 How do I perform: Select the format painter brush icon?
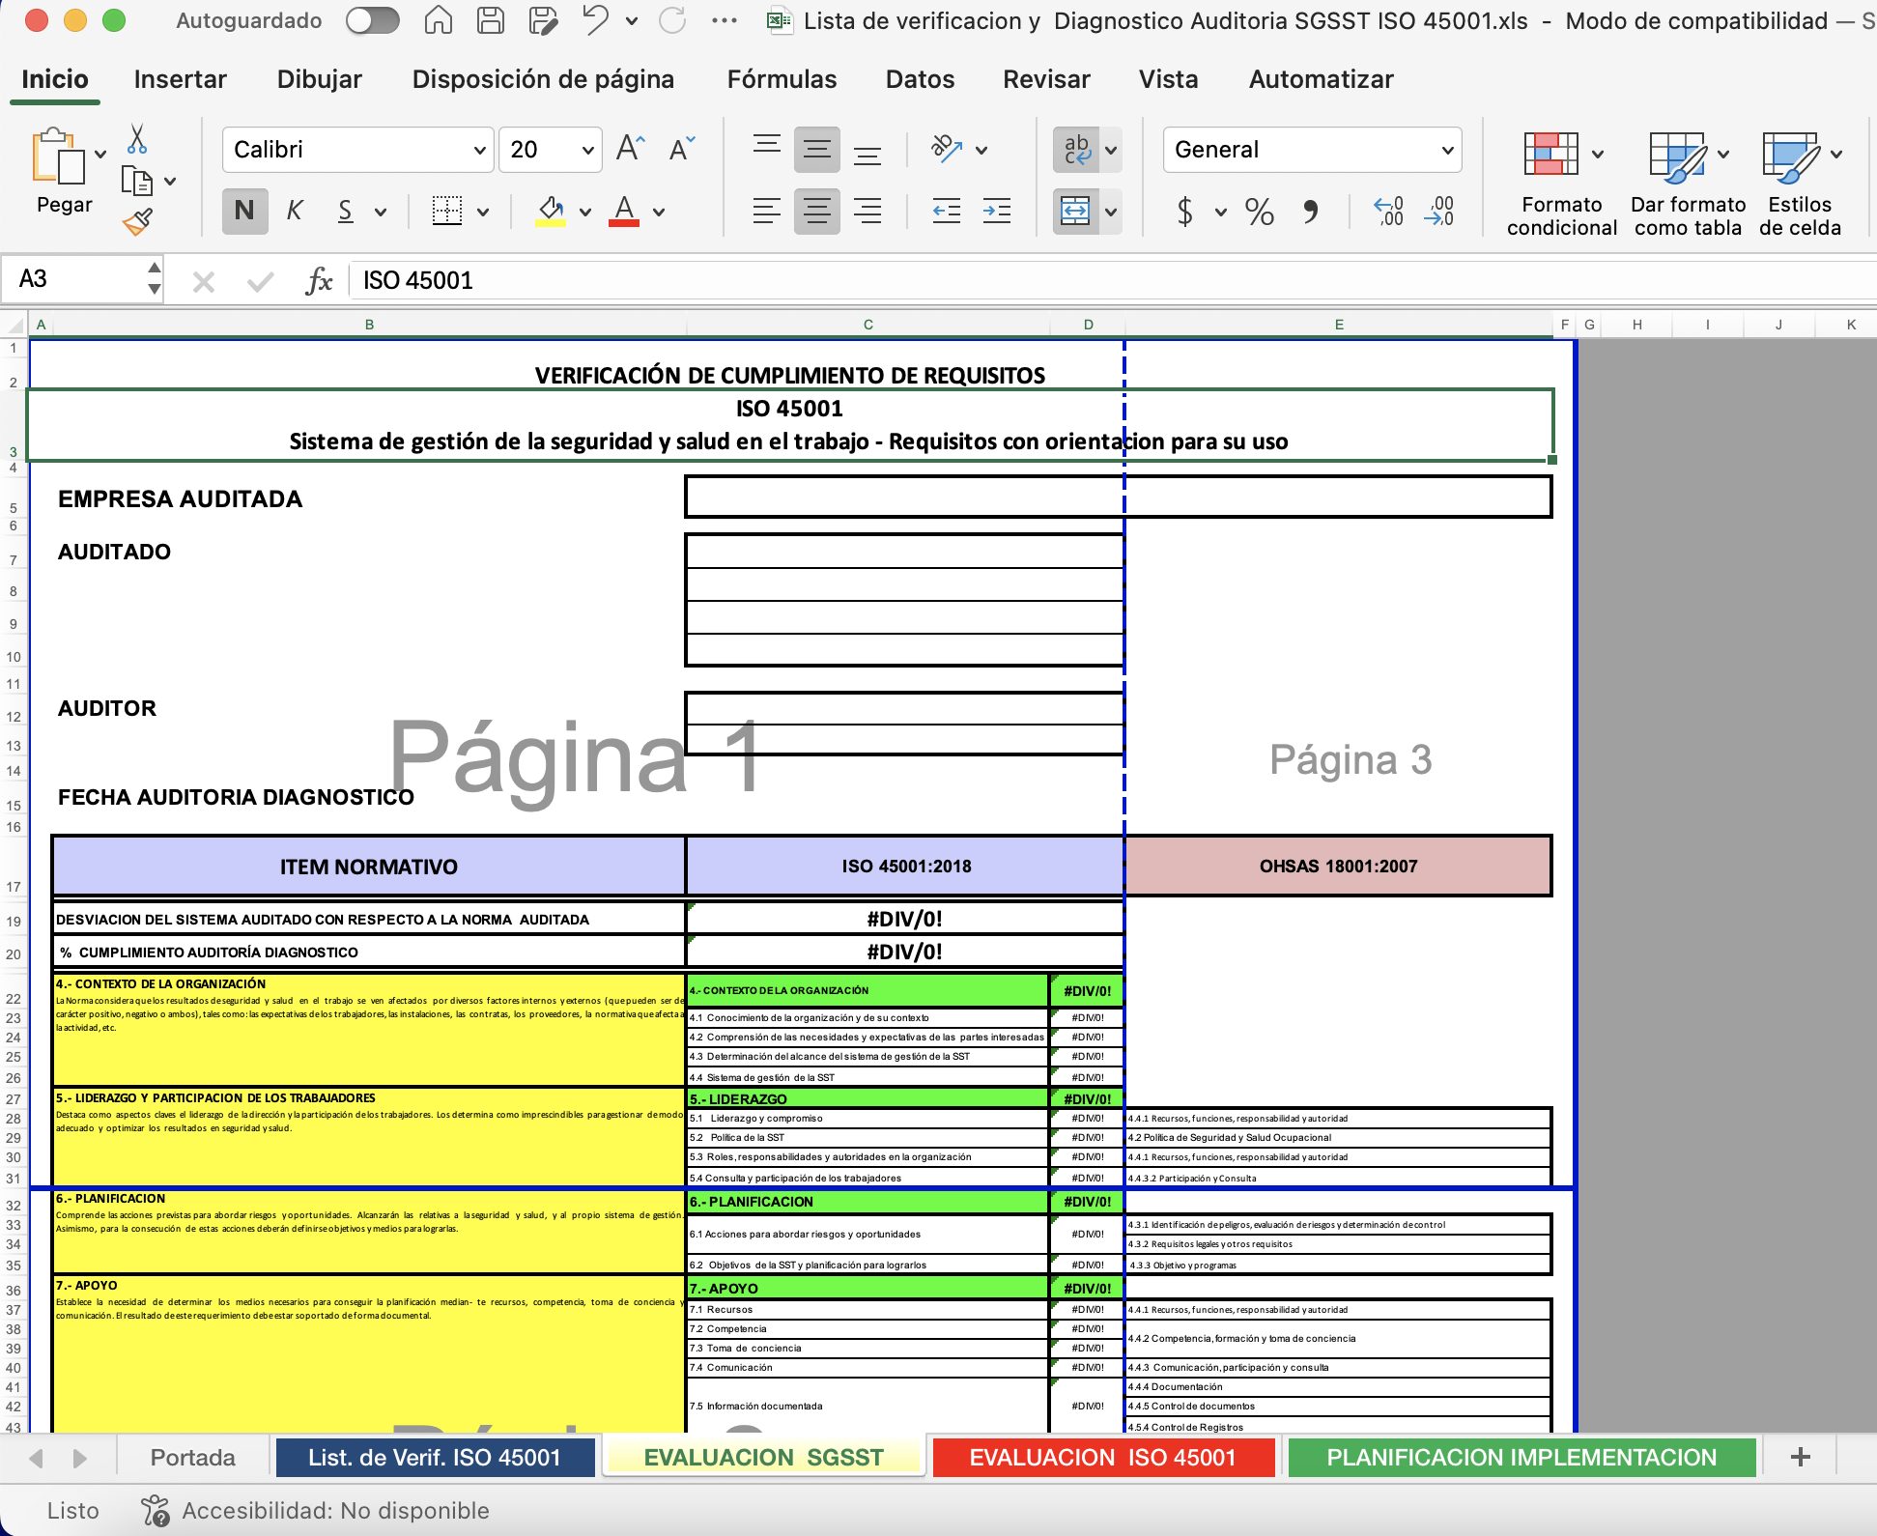click(139, 220)
